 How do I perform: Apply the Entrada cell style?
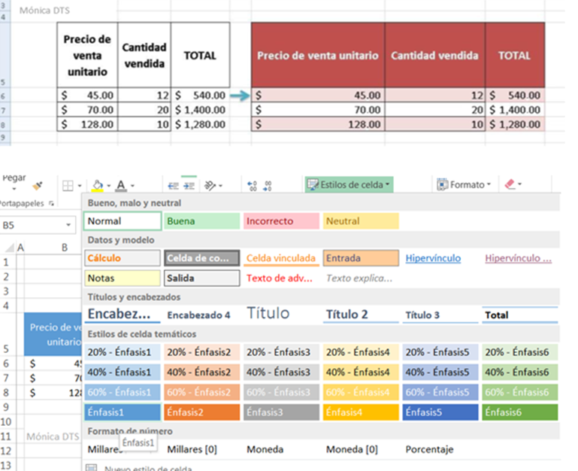click(x=361, y=258)
